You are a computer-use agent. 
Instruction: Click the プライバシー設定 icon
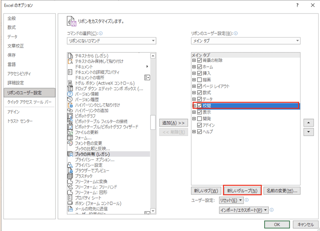pyautogui.click(x=70, y=165)
